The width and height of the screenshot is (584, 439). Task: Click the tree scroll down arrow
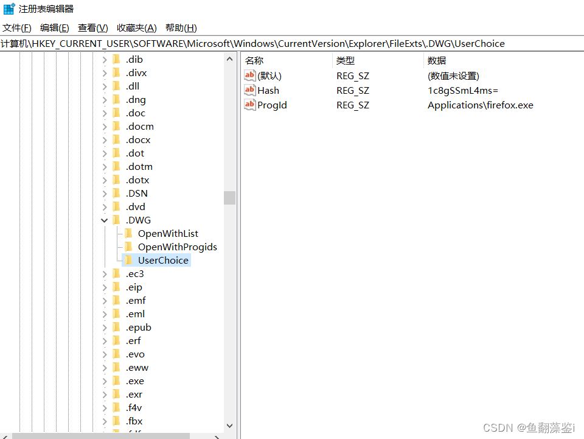click(229, 426)
